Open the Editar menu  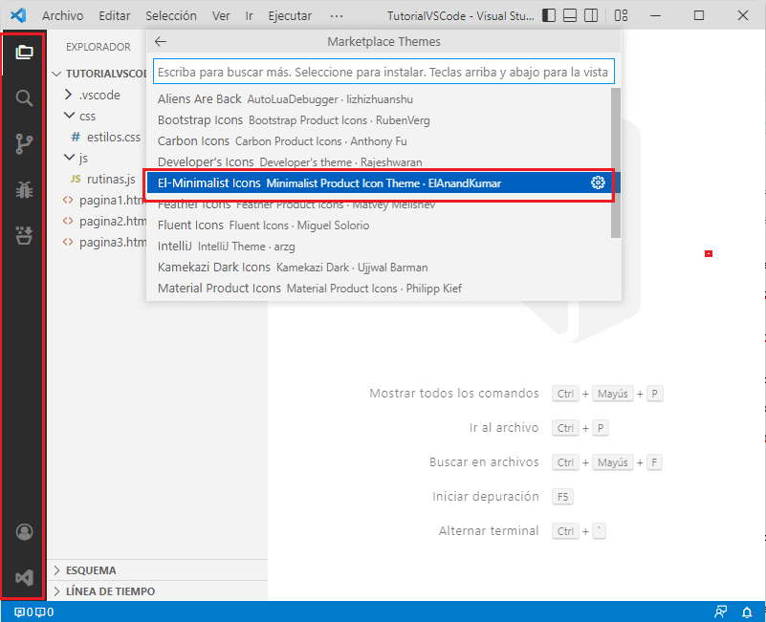coord(115,16)
